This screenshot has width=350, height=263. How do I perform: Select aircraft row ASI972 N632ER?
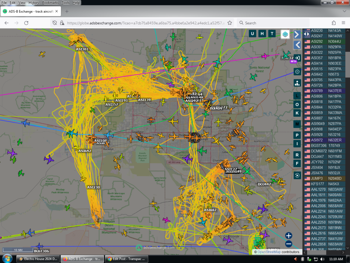(x=325, y=140)
